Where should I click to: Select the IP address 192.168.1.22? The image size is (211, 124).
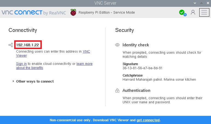tap(28, 45)
